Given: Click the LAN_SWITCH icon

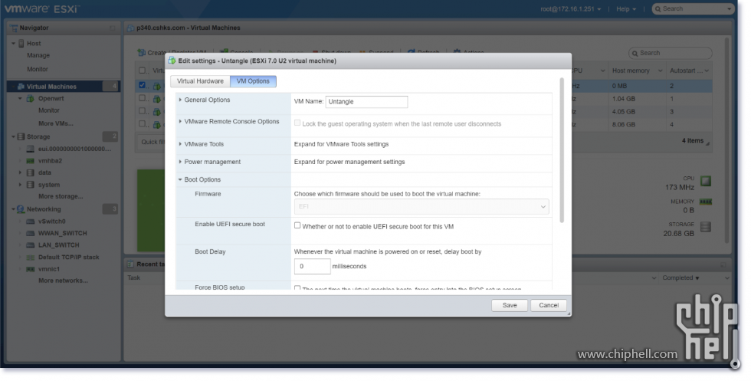Looking at the screenshot, I should [30, 245].
